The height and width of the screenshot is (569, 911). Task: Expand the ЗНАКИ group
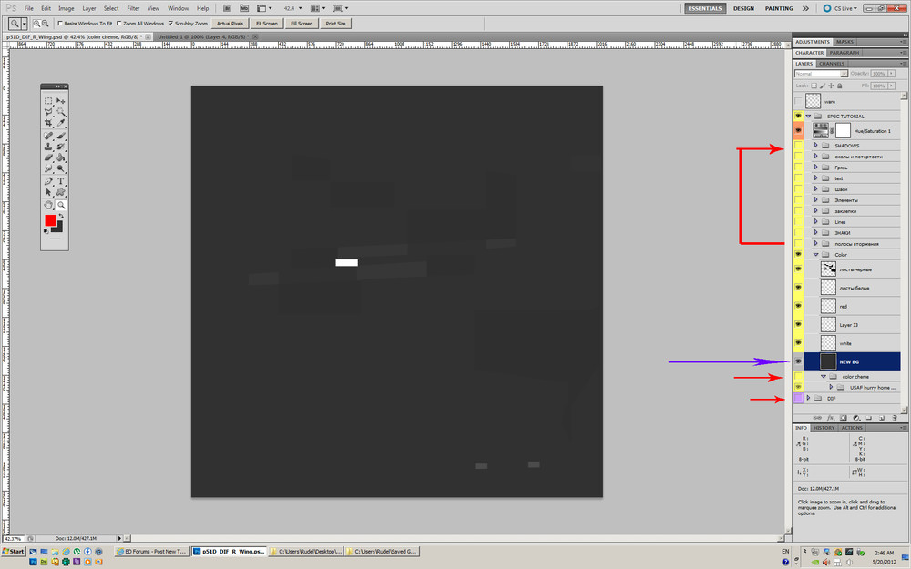pos(815,232)
